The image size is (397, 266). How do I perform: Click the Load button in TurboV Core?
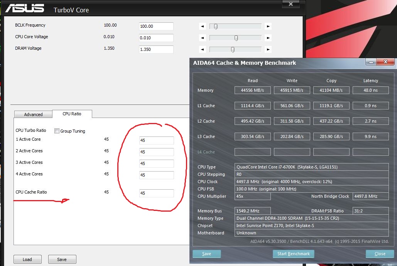pyautogui.click(x=27, y=259)
